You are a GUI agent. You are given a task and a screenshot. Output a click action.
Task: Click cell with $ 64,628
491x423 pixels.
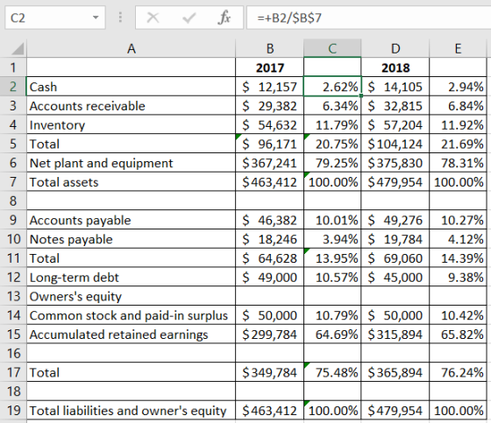click(270, 257)
